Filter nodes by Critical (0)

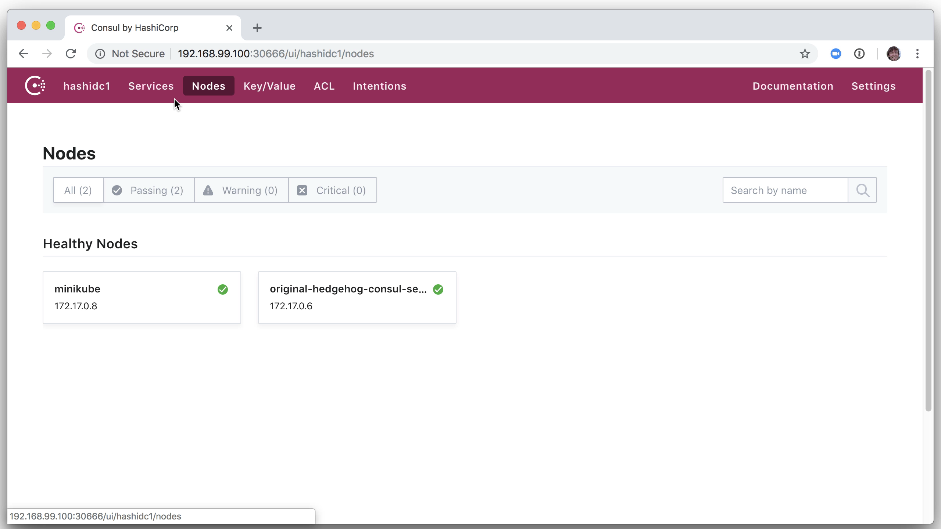coord(333,190)
